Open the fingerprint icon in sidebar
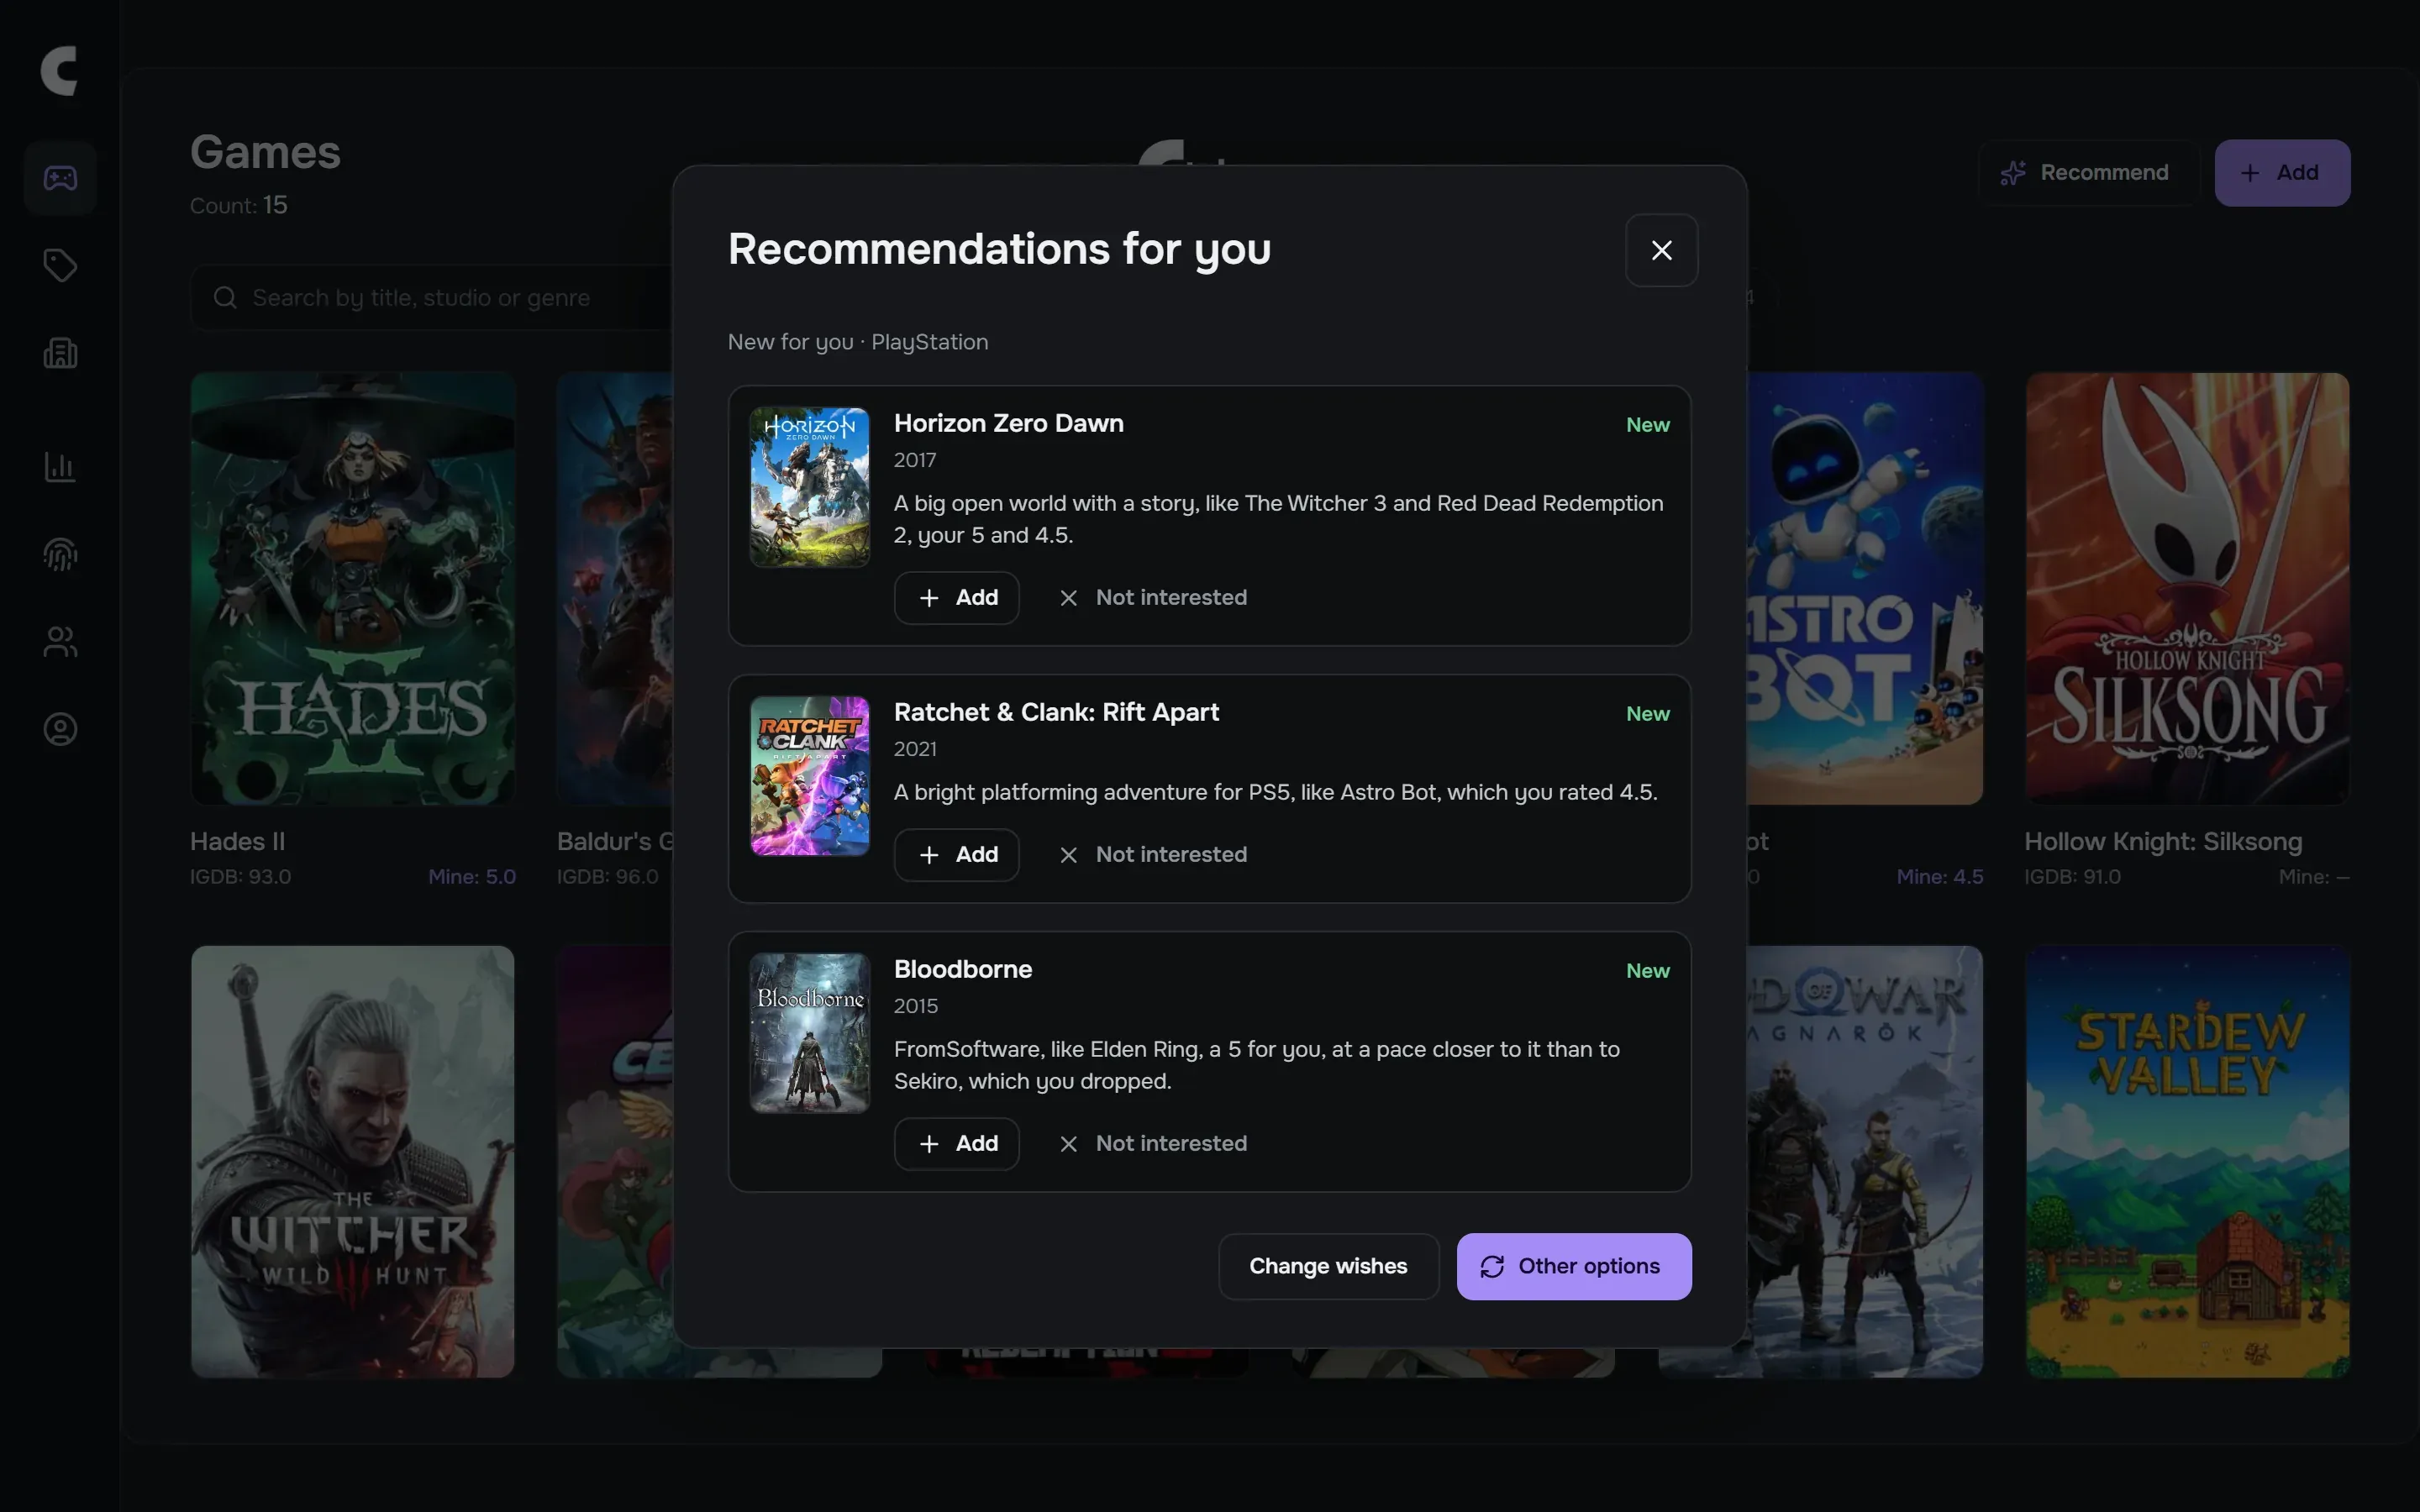This screenshot has height=1512, width=2420. pyautogui.click(x=60, y=554)
